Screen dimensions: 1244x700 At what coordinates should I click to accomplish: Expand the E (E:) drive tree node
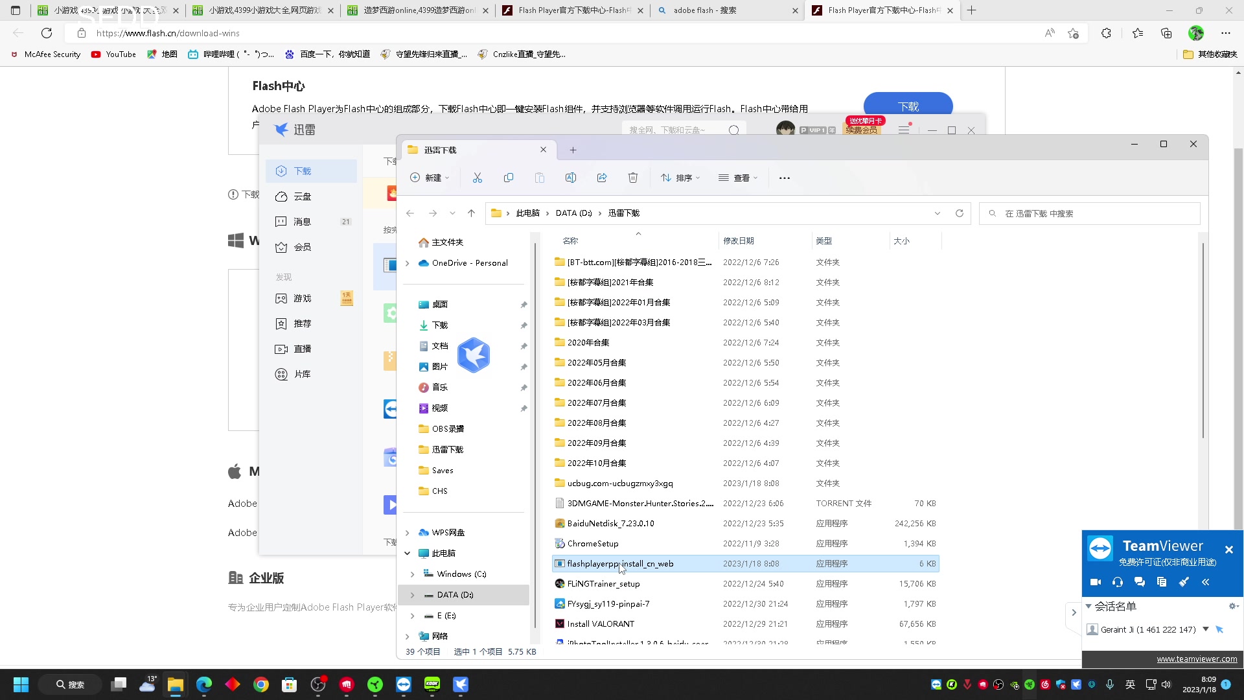click(413, 616)
